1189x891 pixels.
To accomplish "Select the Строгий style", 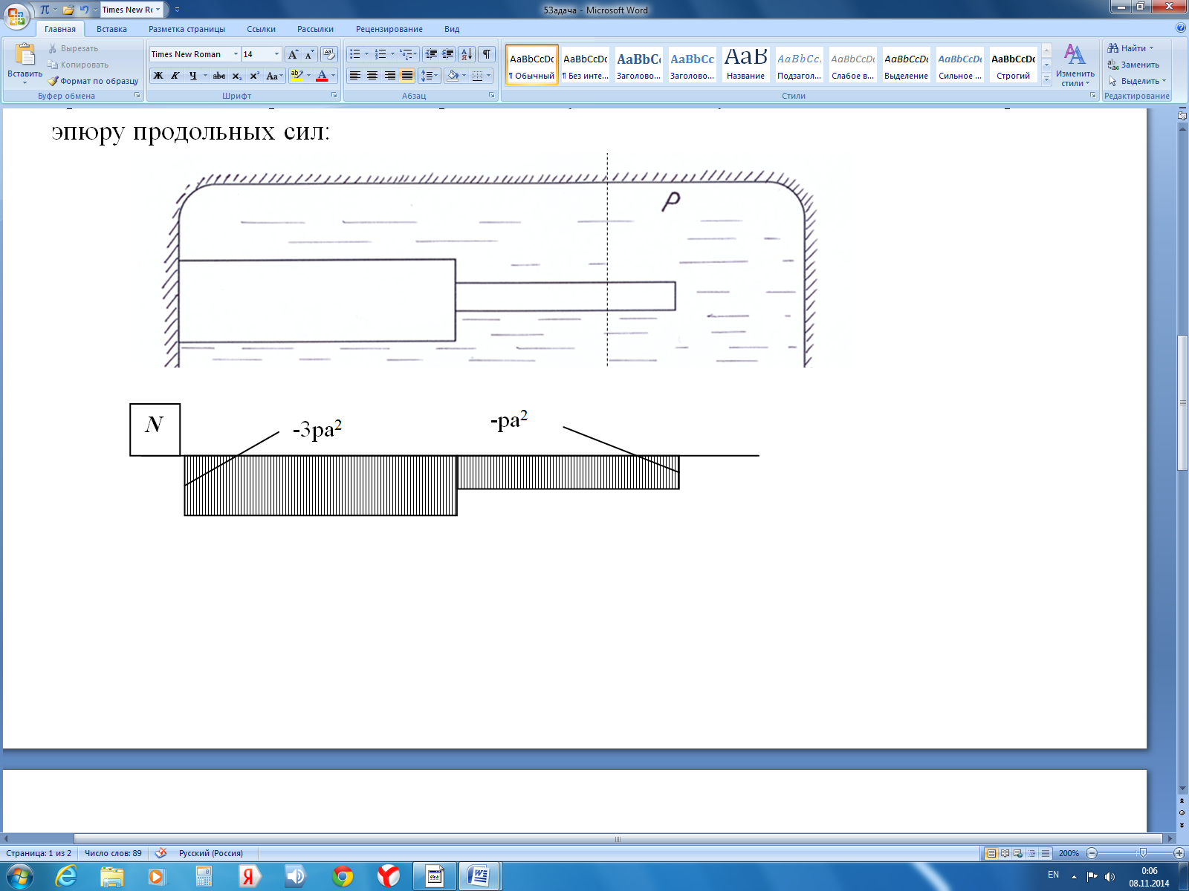I will pyautogui.click(x=1013, y=65).
